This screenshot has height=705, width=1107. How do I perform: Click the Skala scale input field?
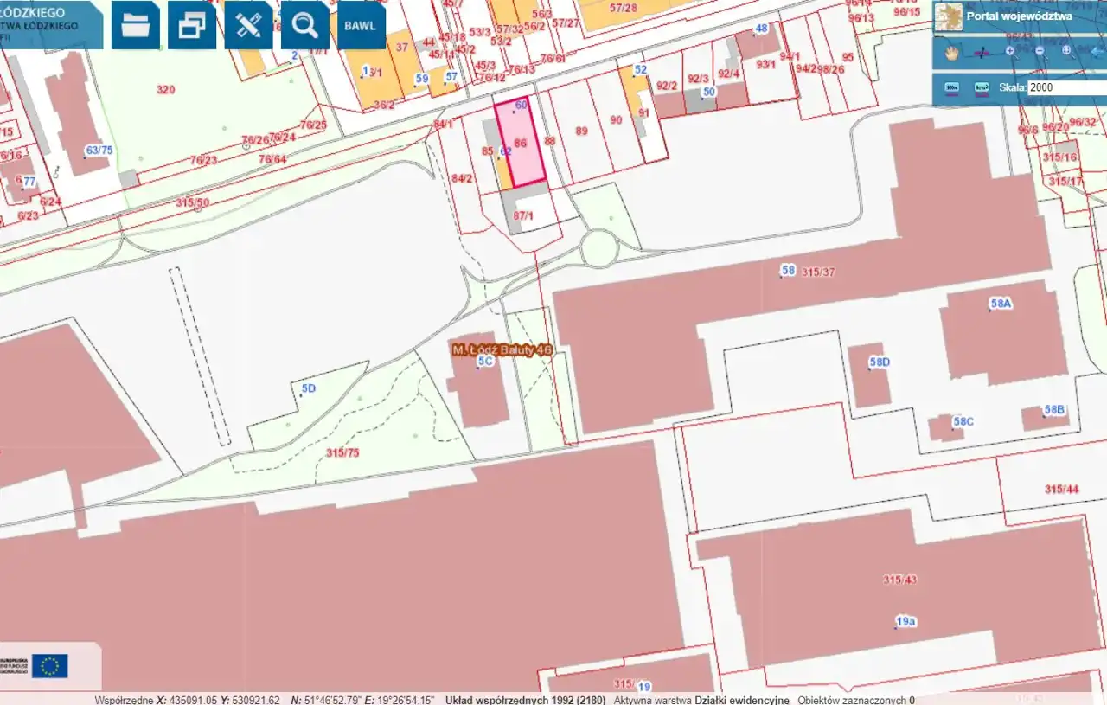pyautogui.click(x=1067, y=88)
